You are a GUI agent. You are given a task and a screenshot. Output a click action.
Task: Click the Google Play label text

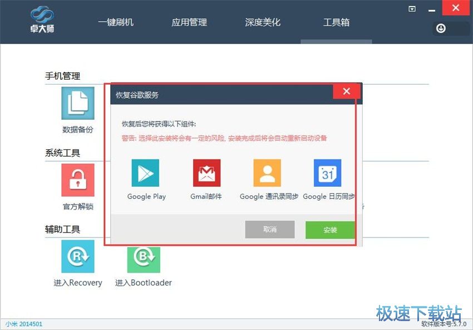(146, 196)
